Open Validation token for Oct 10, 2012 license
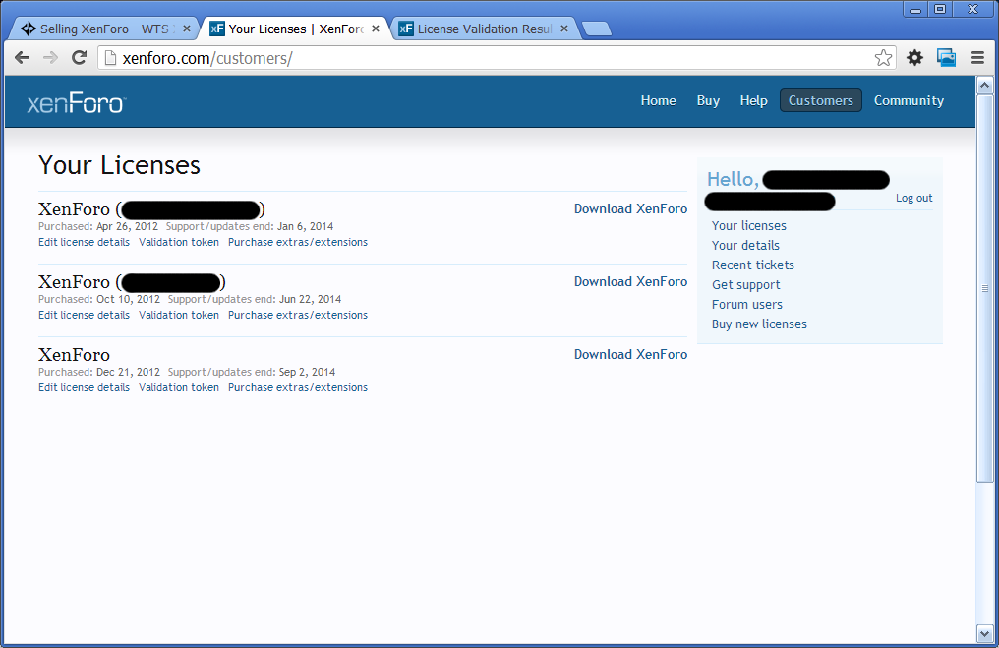The image size is (999, 648). [x=178, y=315]
